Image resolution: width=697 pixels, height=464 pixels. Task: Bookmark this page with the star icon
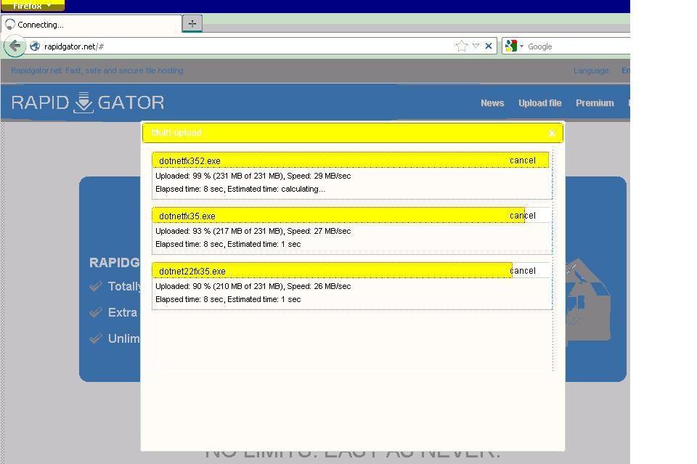click(462, 46)
